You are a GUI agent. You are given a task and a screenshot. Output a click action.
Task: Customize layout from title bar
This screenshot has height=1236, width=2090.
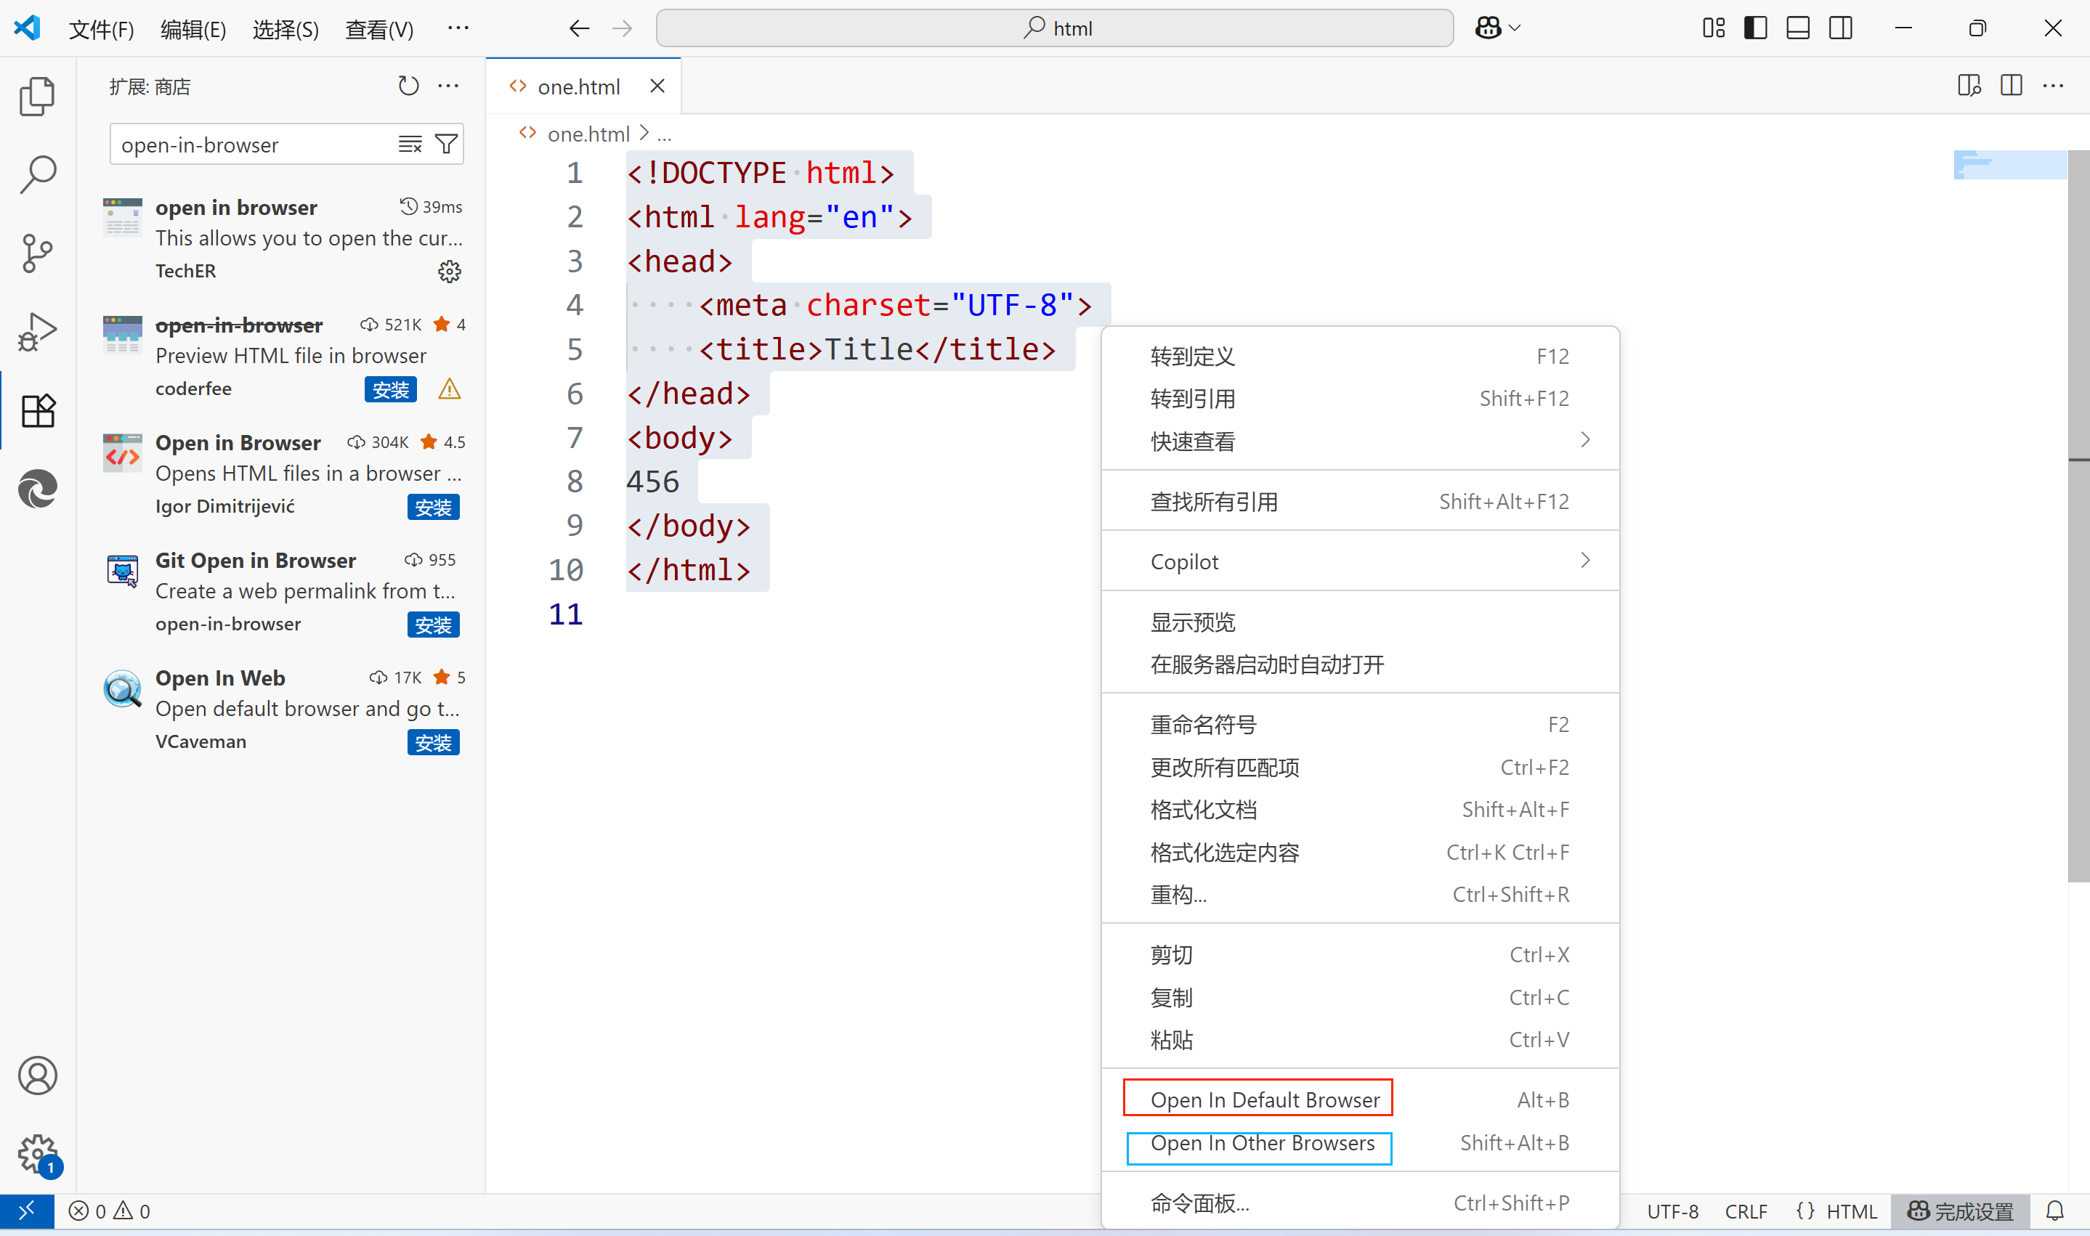click(x=1714, y=28)
